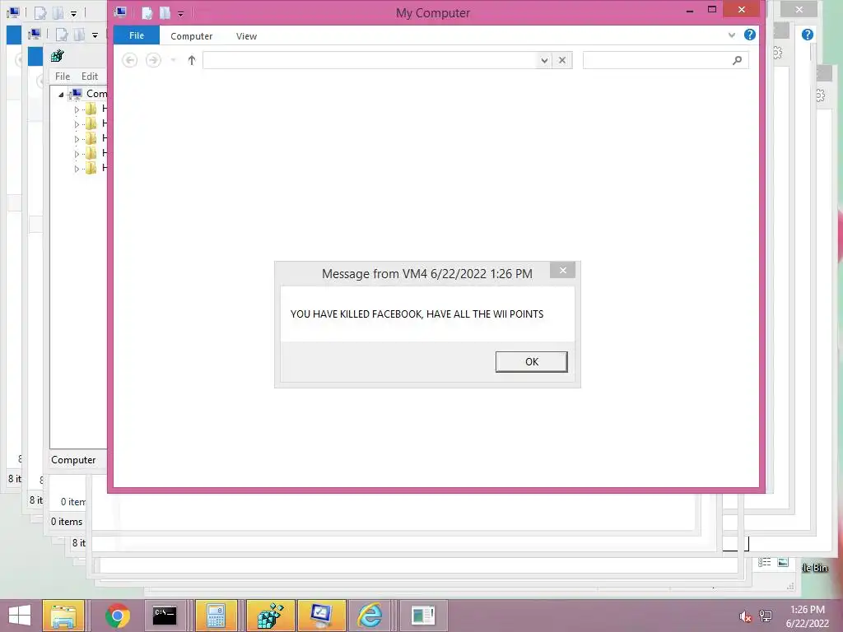The height and width of the screenshot is (632, 843).
Task: Open Calculator from the taskbar
Action: [217, 616]
